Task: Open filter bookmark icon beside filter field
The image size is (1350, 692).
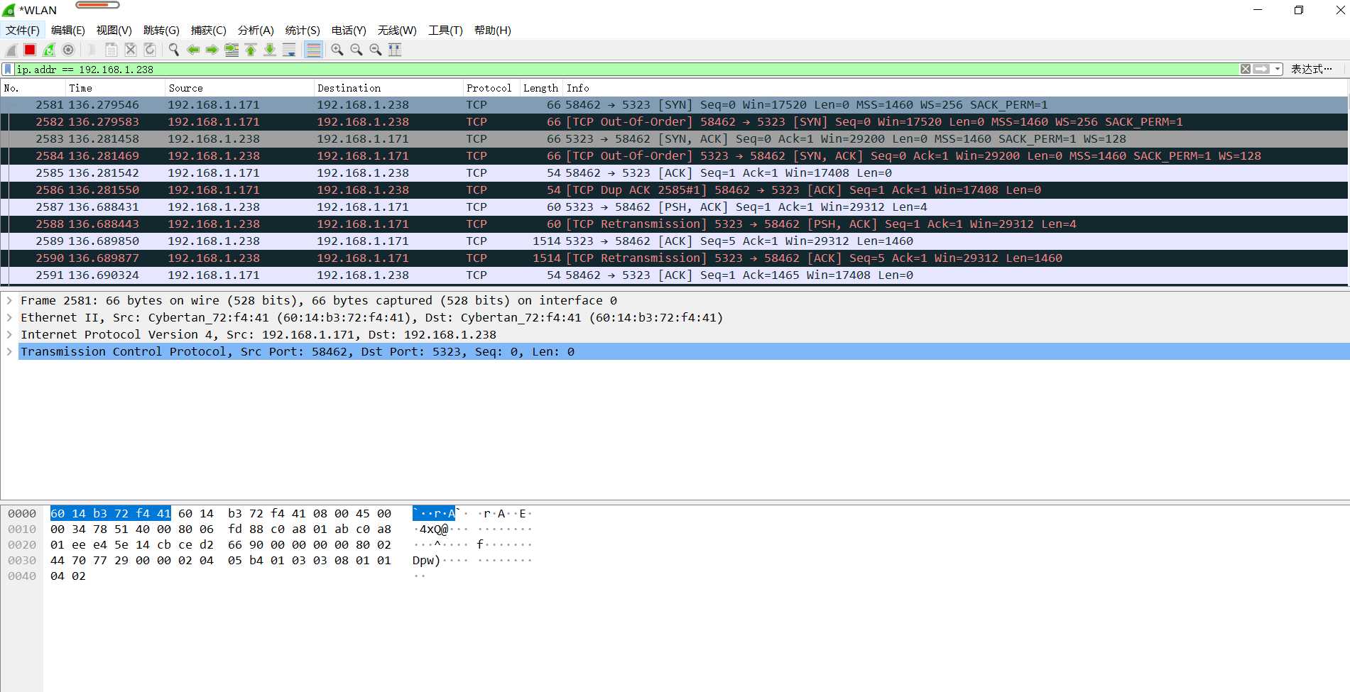Action: (x=8, y=70)
